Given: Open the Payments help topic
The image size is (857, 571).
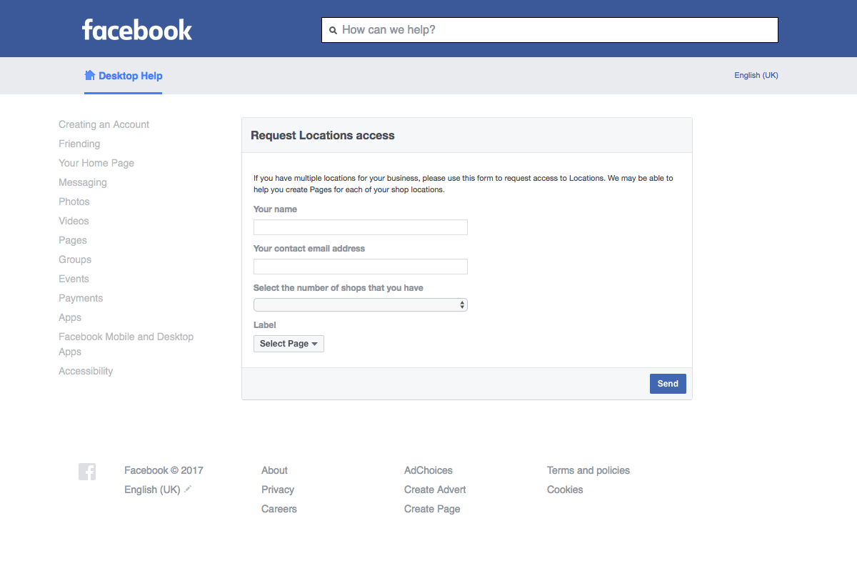Looking at the screenshot, I should click(81, 298).
